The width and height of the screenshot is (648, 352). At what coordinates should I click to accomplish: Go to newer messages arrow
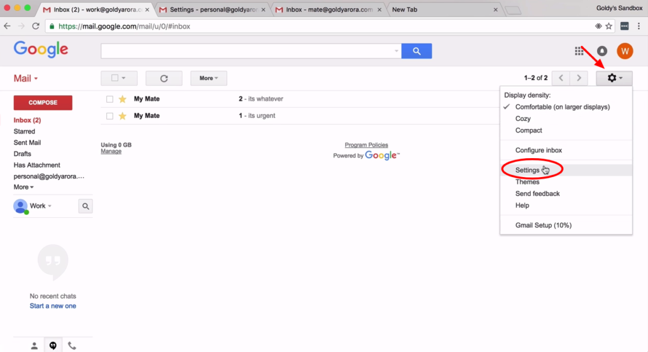coord(561,77)
